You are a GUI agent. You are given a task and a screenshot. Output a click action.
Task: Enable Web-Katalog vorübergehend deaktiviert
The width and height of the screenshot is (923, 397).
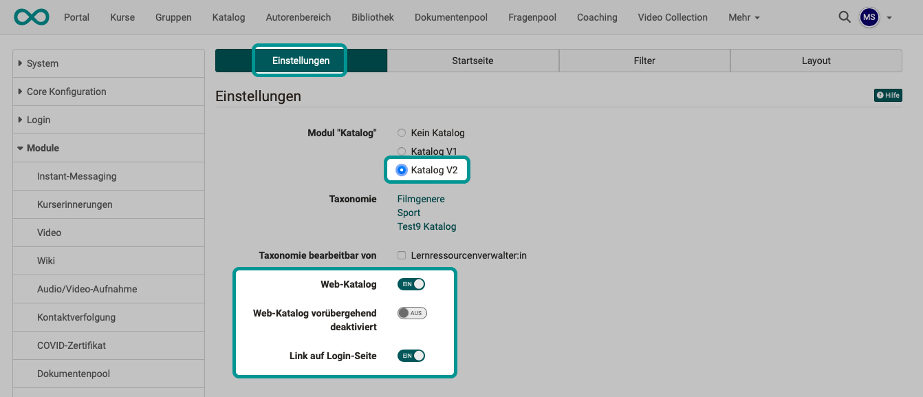click(x=412, y=312)
